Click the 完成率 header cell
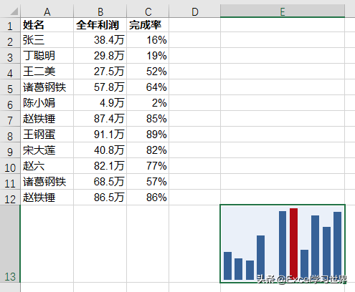The image size is (355, 292). [x=148, y=25]
